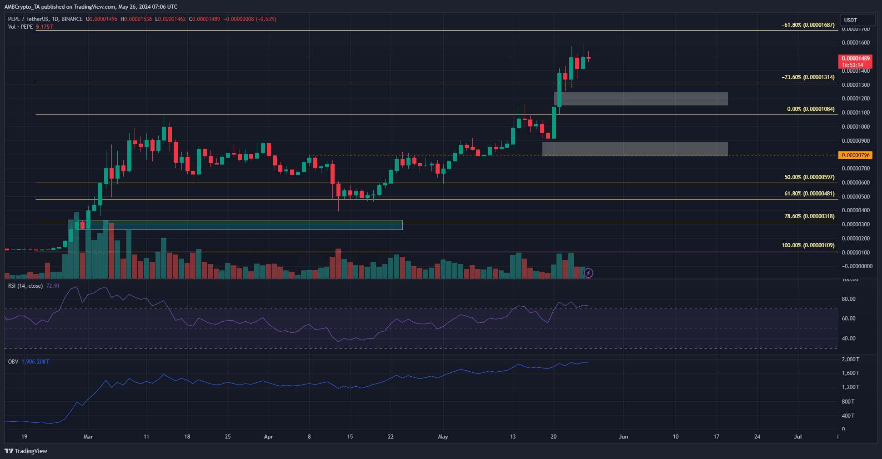Screen dimensions: 882x459
Task: Select the upper gray demand zone rectangle
Action: coord(641,99)
